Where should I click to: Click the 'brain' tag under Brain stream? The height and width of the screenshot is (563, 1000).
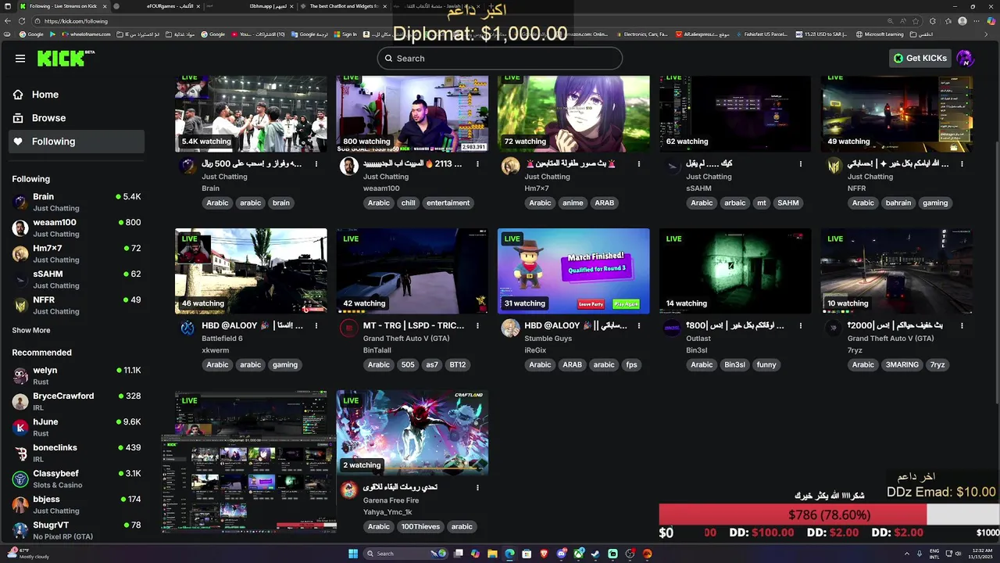click(x=281, y=203)
